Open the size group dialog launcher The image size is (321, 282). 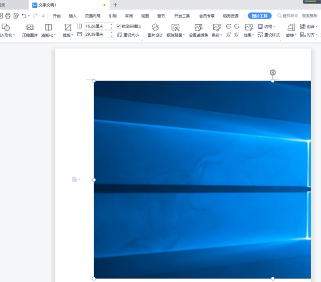coord(142,40)
